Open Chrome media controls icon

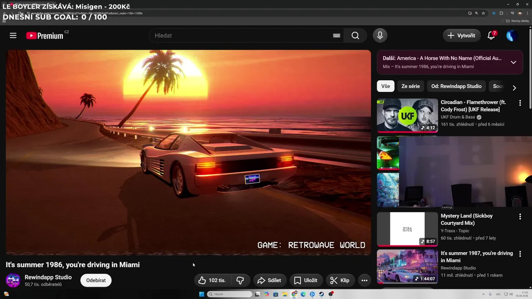tap(512, 13)
